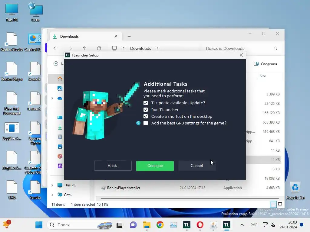Close the TLauncher Setup dialog
The height and width of the screenshot is (232, 310).
(241, 55)
